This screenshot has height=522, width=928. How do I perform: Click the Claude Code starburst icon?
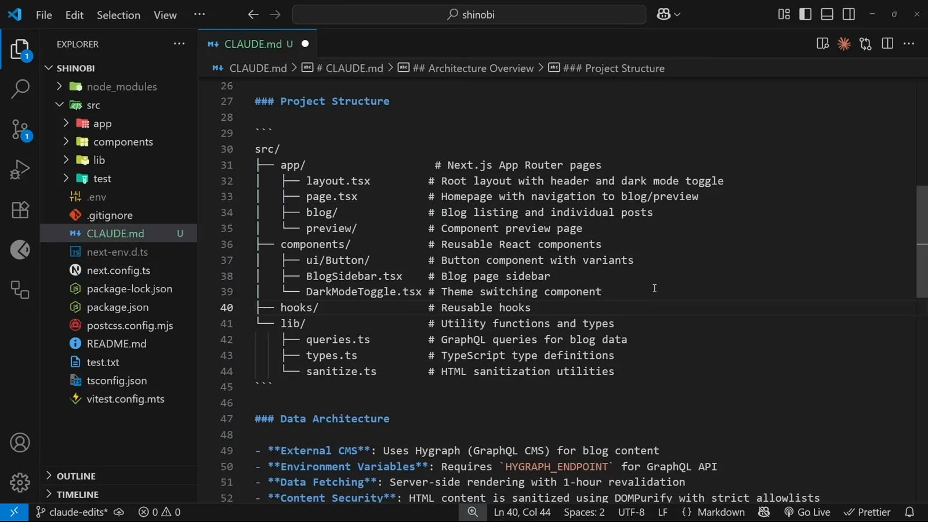tap(844, 44)
